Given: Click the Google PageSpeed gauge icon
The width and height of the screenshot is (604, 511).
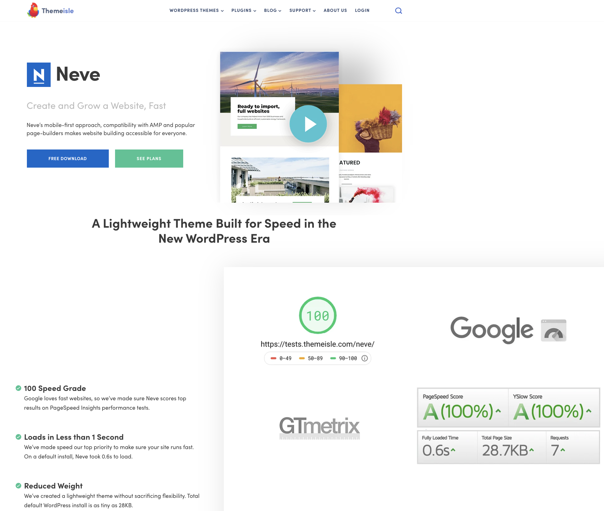Looking at the screenshot, I should (x=554, y=331).
